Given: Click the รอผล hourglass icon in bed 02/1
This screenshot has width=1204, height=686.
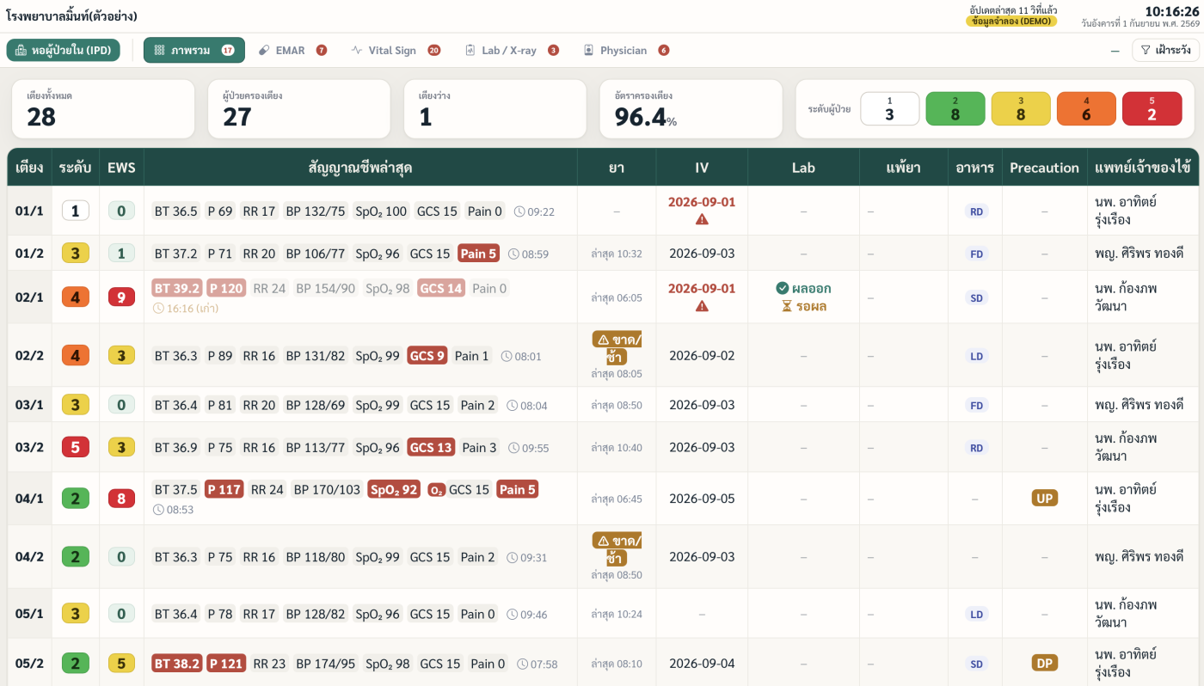Looking at the screenshot, I should [x=786, y=306].
